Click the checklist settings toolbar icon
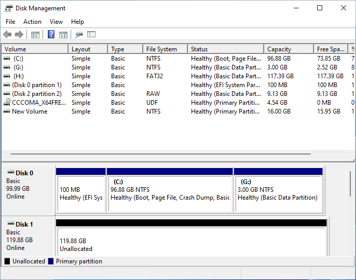 [x=92, y=35]
